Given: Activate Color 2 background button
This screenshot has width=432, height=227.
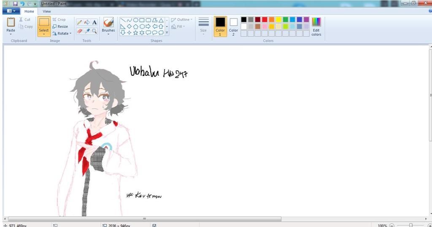Looking at the screenshot, I should (x=233, y=27).
